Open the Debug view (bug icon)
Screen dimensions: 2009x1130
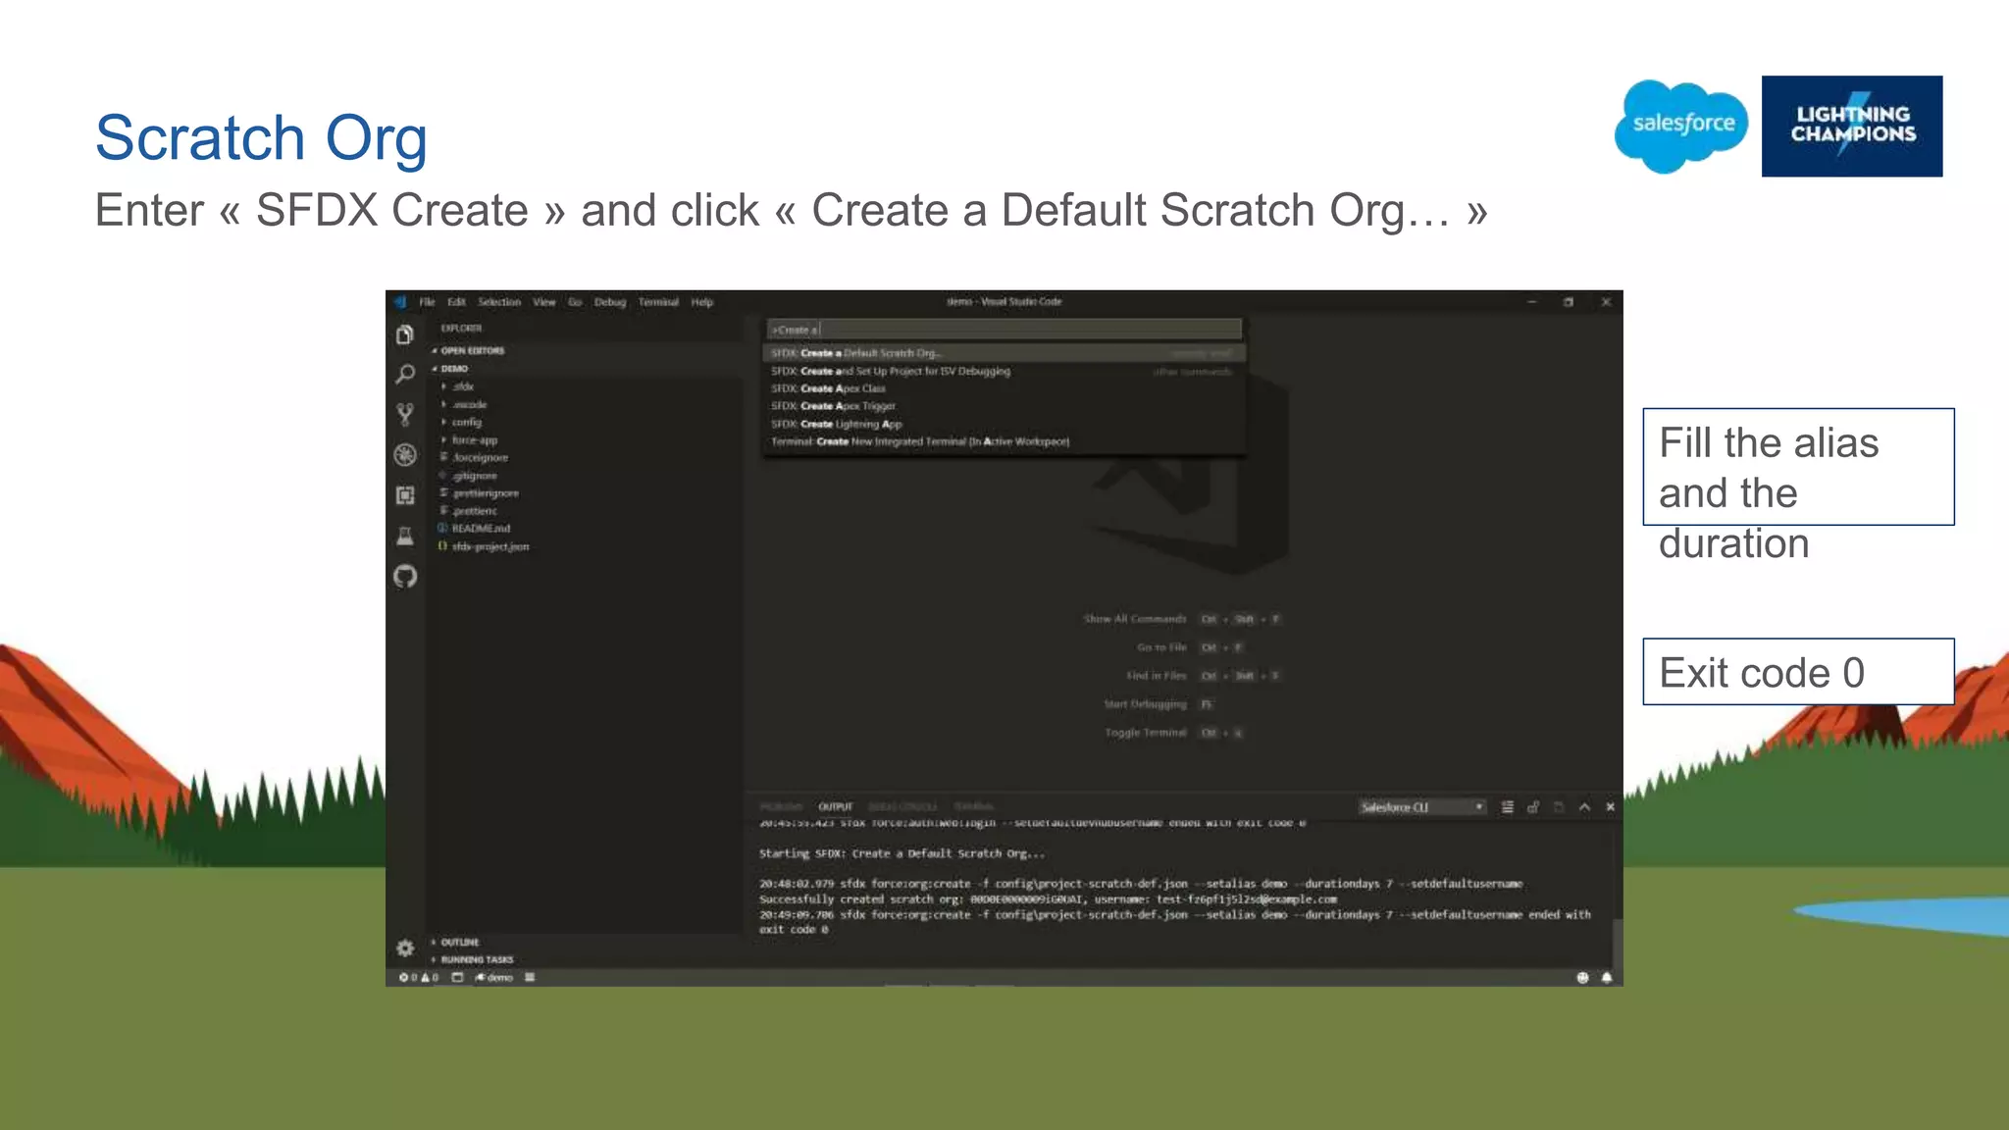tap(405, 454)
